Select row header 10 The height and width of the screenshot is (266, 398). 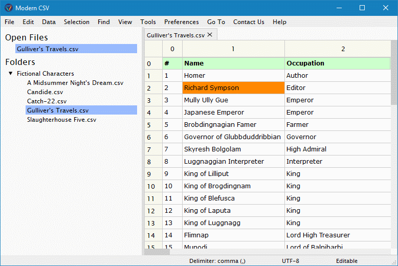153,186
